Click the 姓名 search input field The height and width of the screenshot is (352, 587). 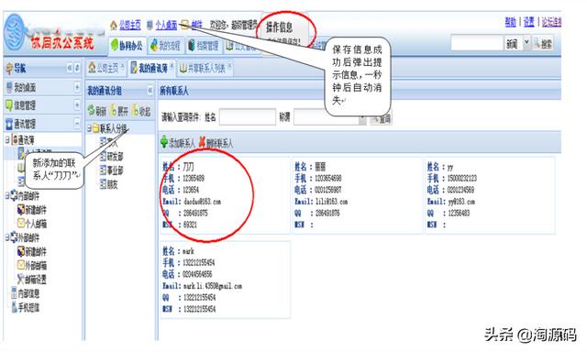click(x=248, y=117)
